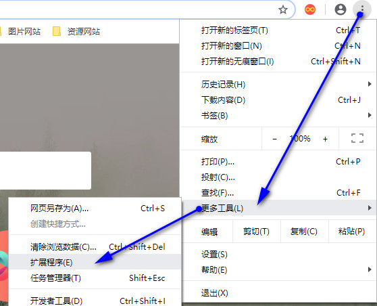
Task: Expand the 历史记录(H) submenu arrow
Action: pyautogui.click(x=370, y=84)
